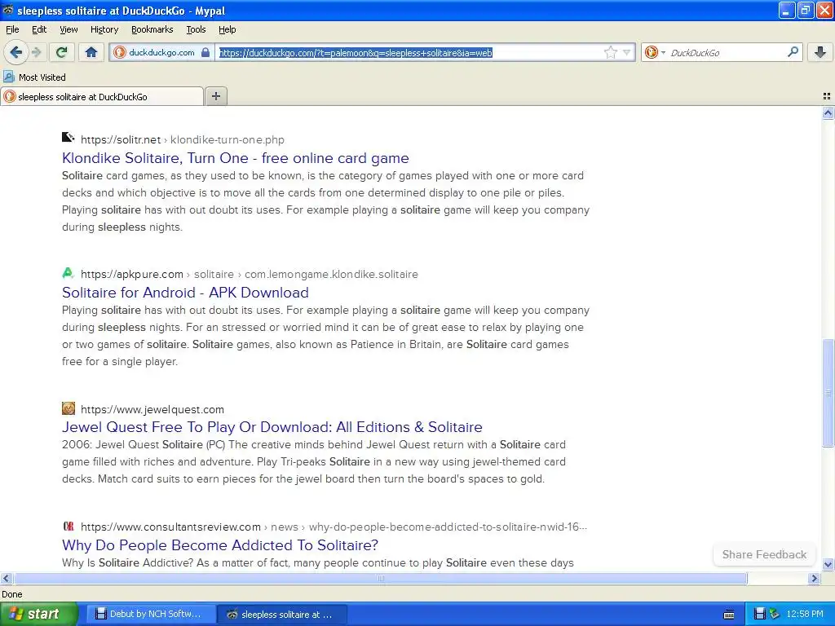835x626 pixels.
Task: Open the Help menu
Action: [x=228, y=30]
